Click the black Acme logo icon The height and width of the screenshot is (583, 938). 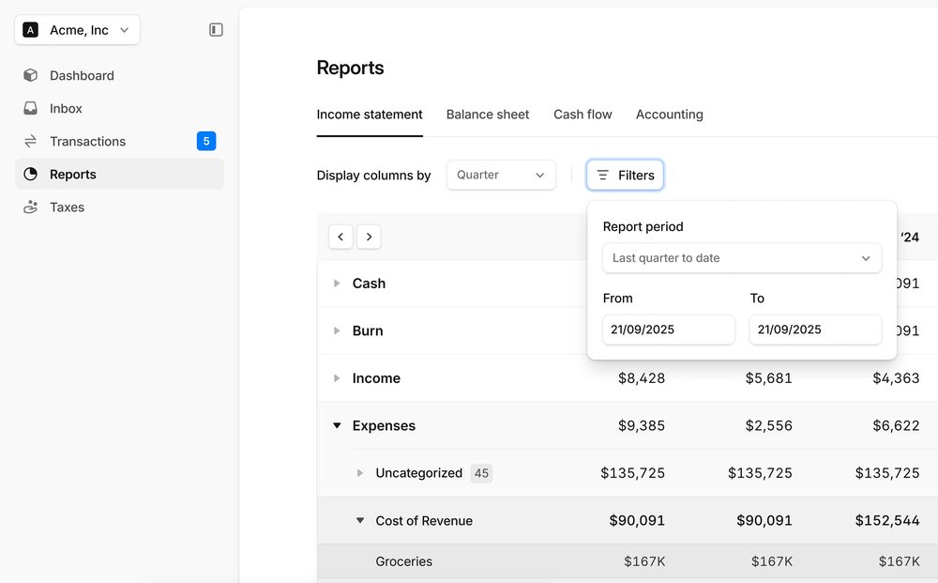[31, 30]
